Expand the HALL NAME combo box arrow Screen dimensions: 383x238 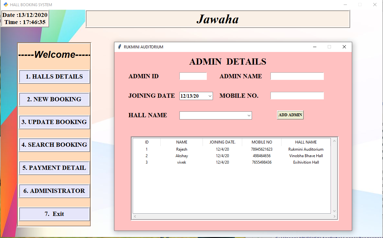(249, 116)
